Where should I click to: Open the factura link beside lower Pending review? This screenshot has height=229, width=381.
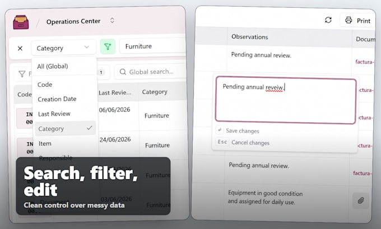363,173
